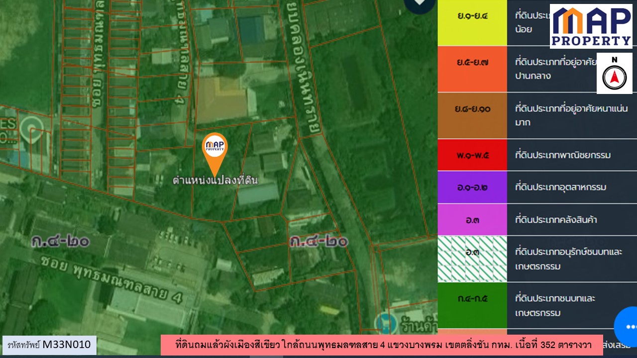Screen dimensions: 637x358
Task: Click the ที่ดินประเภทพาณิชยกรรม legend label
Action: (562, 155)
